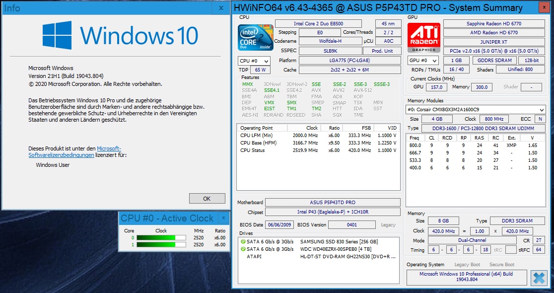Close the CPU #0 Active Clock window

coord(223,218)
